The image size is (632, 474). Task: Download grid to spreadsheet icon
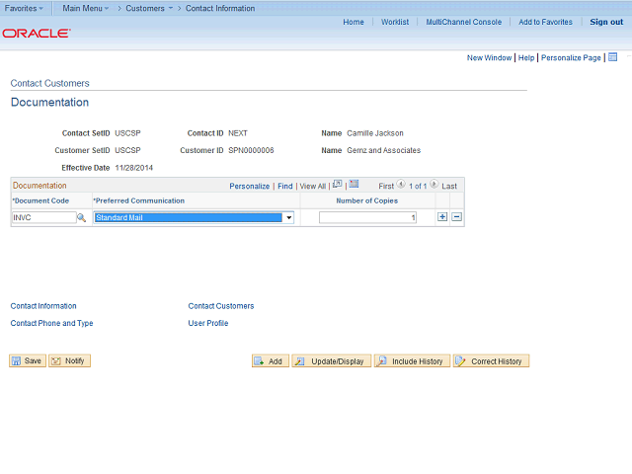[354, 185]
